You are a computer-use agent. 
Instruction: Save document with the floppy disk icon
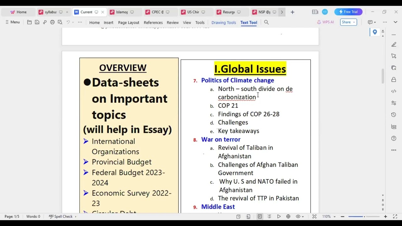(x=37, y=22)
